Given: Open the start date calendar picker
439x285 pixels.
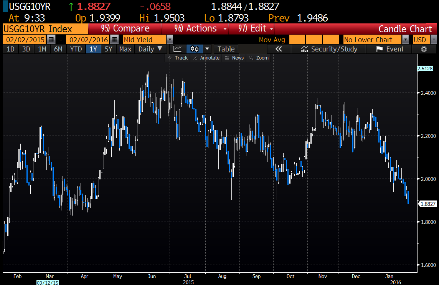Looking at the screenshot, I should (51, 40).
